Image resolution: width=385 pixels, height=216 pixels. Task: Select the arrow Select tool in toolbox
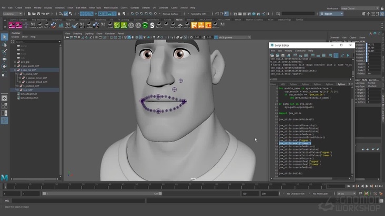pos(4,37)
